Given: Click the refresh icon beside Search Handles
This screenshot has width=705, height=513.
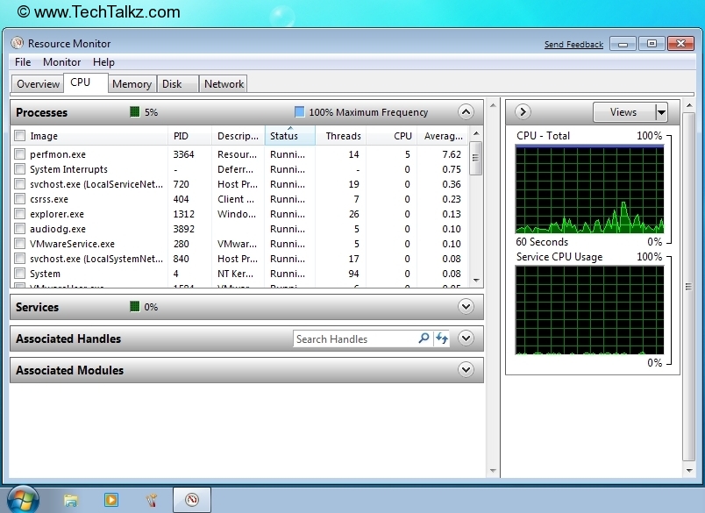Looking at the screenshot, I should click(441, 338).
